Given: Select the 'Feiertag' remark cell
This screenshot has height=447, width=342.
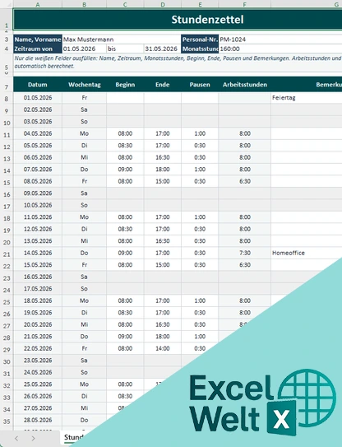Looking at the screenshot, I should (x=307, y=98).
